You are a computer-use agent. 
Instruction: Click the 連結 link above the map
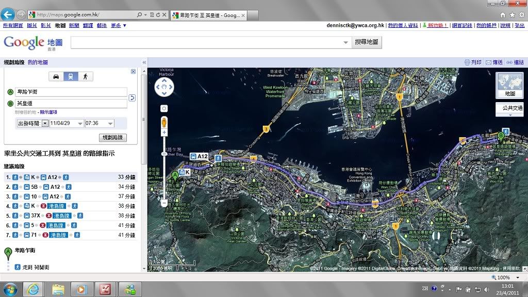point(516,62)
